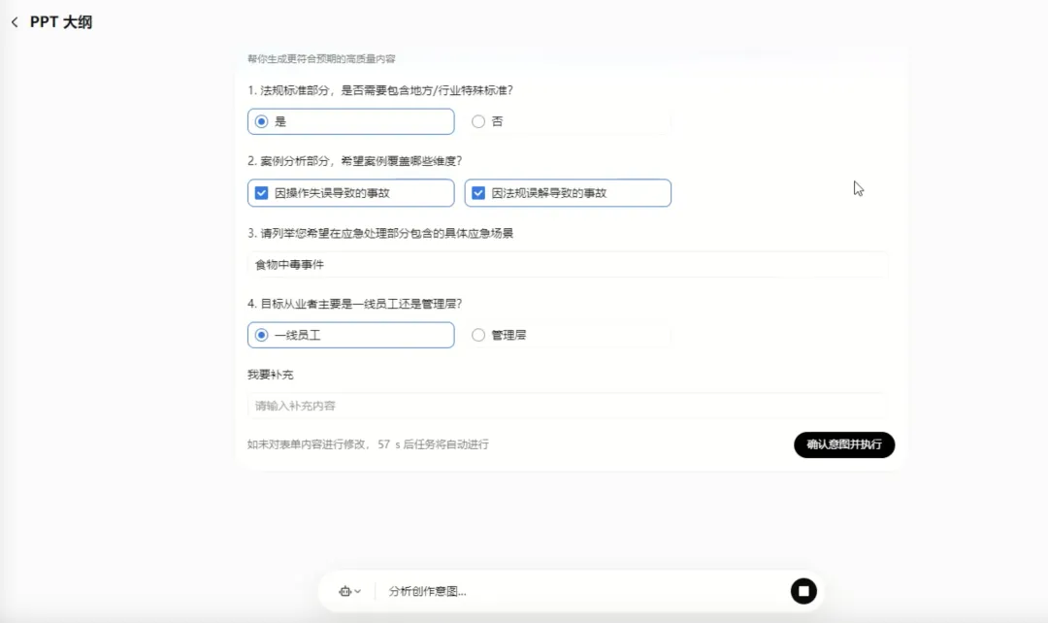Go back using the arrow beside PPT 大纲
This screenshot has width=1048, height=623.
coord(15,22)
